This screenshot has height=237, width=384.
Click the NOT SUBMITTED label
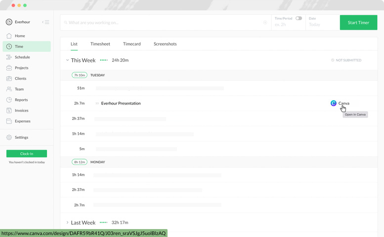(x=348, y=60)
